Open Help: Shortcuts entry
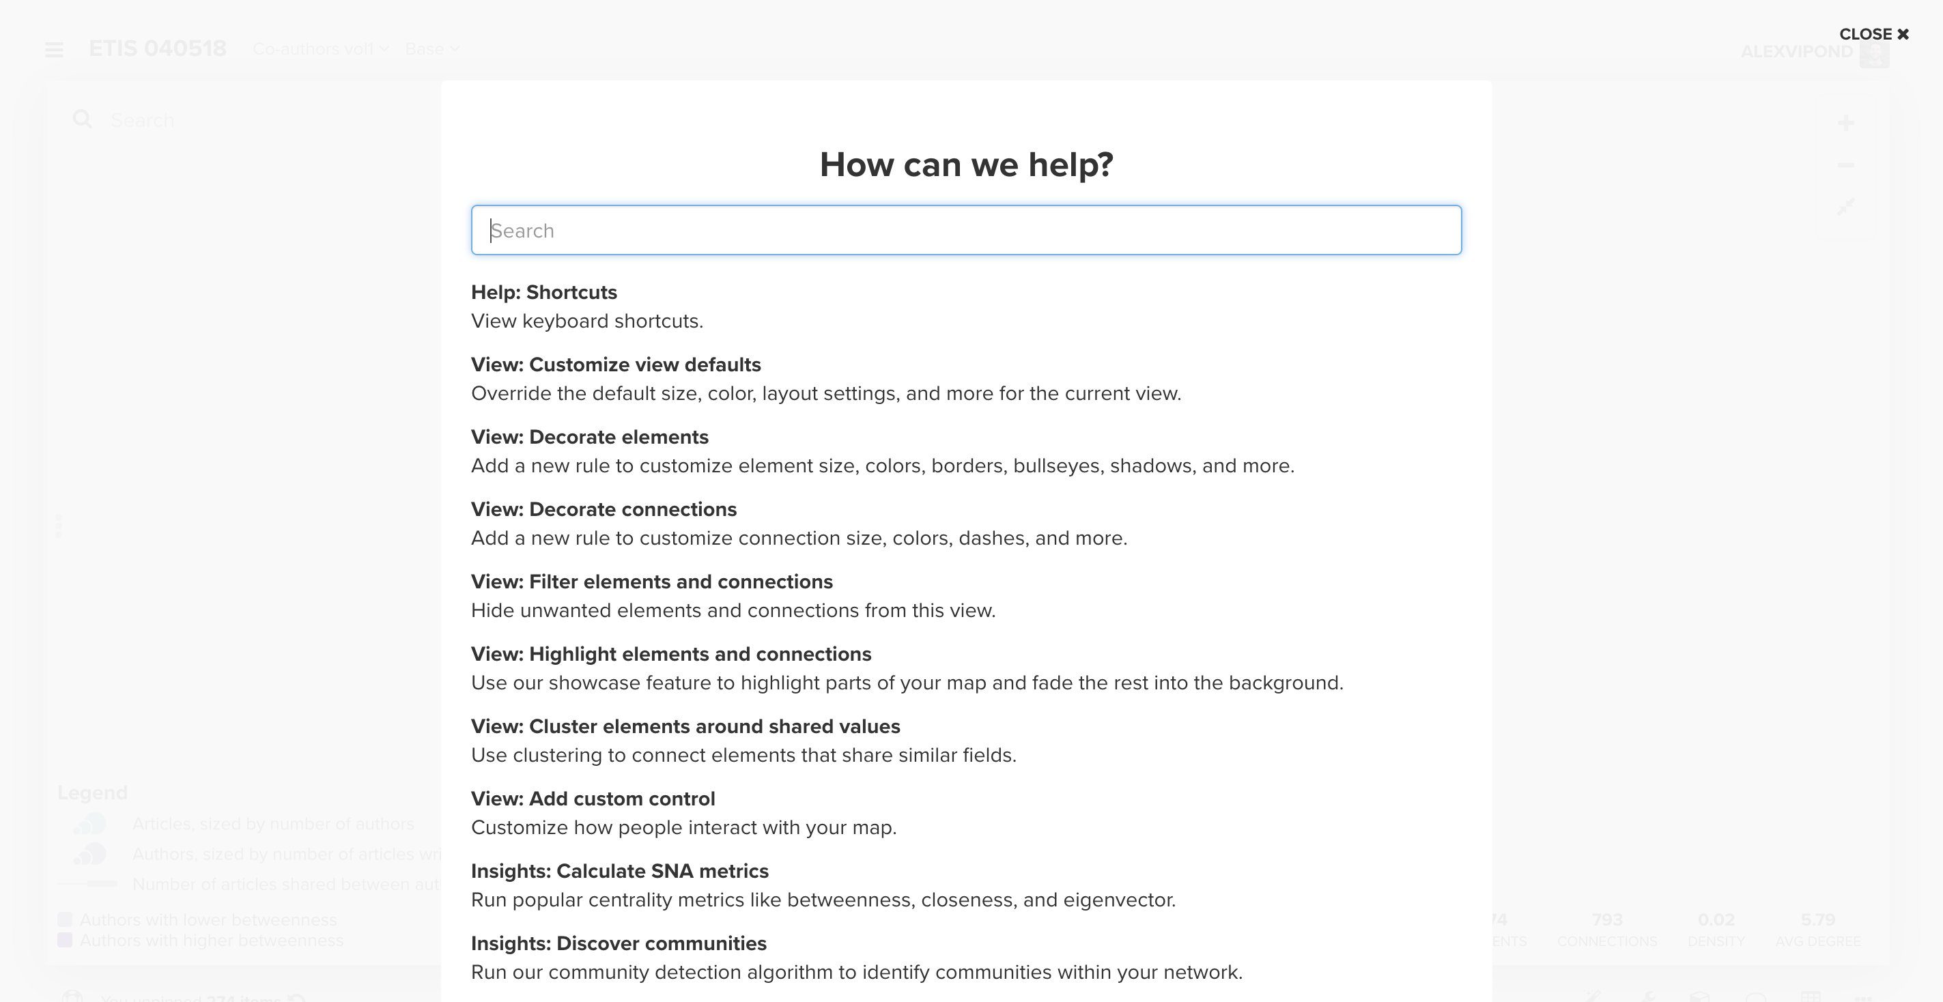Image resolution: width=1943 pixels, height=1002 pixels. point(544,291)
